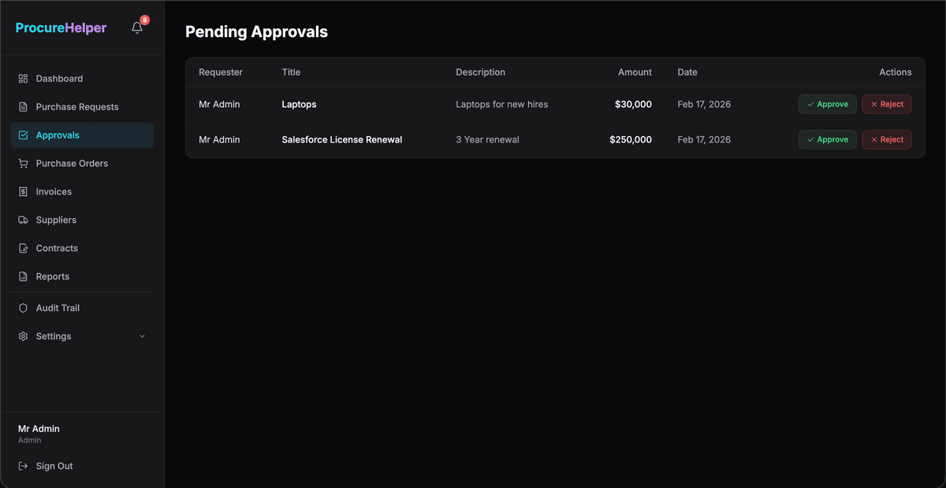This screenshot has width=946, height=488.
Task: Approve the Laptops request
Action: click(827, 103)
